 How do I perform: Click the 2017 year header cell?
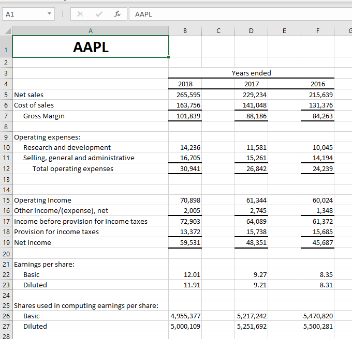(x=251, y=84)
